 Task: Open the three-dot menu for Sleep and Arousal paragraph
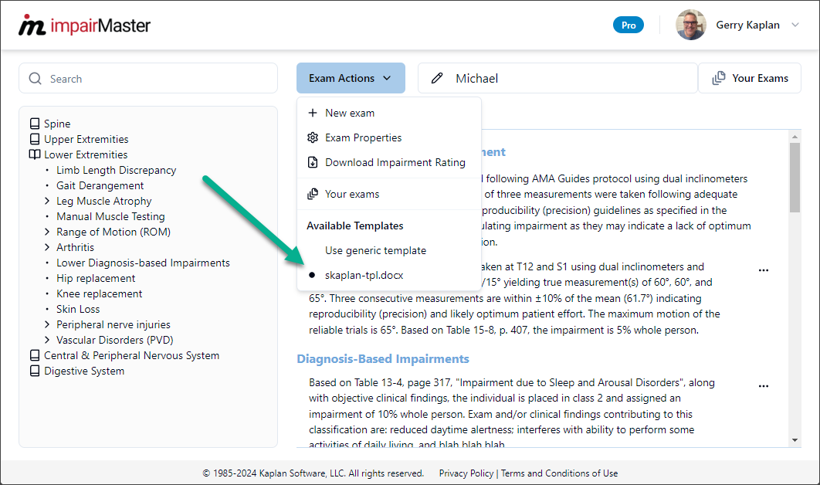point(764,386)
